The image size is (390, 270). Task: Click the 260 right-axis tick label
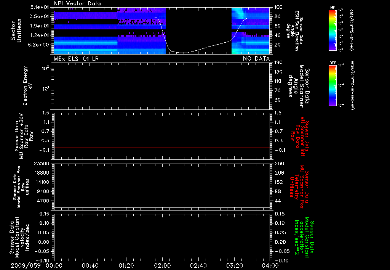point(279,163)
